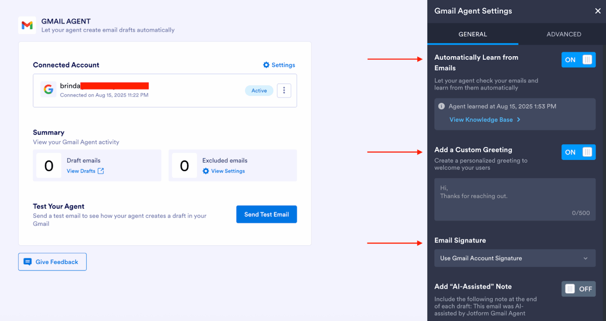
Task: Click the Gmail logo icon
Action: [x=27, y=25]
